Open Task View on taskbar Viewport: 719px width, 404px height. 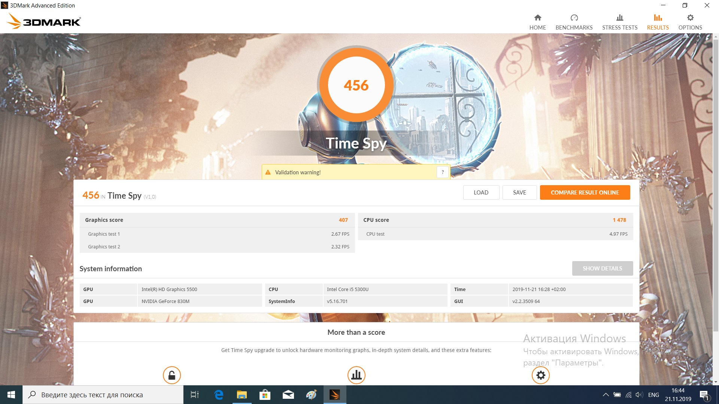pyautogui.click(x=195, y=395)
